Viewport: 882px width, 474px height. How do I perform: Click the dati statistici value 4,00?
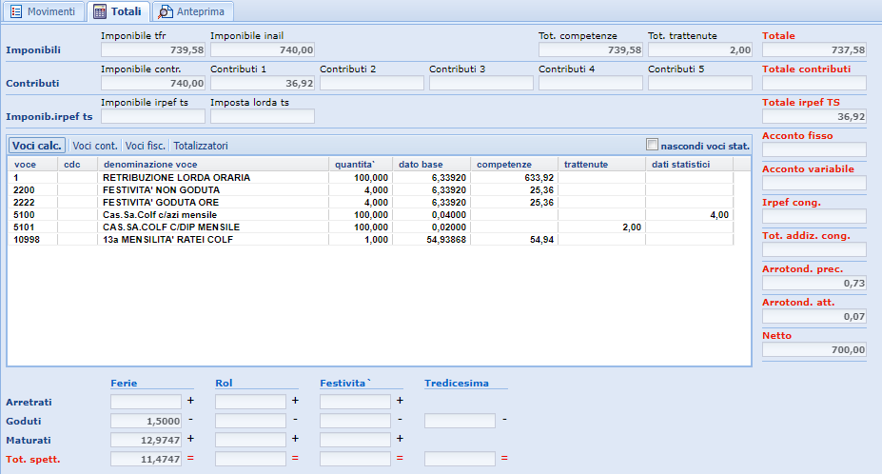tap(719, 214)
